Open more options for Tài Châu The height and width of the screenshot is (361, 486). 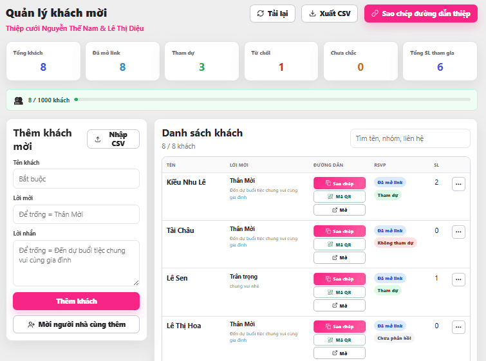[458, 232]
